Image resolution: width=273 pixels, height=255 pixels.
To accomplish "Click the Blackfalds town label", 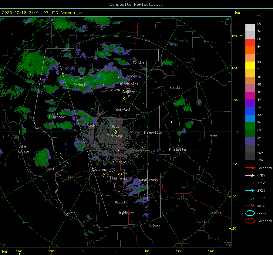I will point(129,84).
